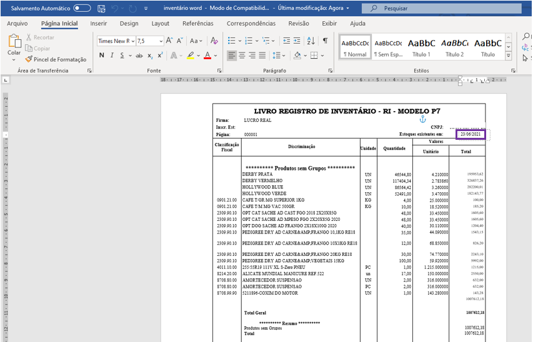Open Quick Access Toolbar customization arrow
Image resolution: width=533 pixels, height=342 pixels.
pos(146,9)
